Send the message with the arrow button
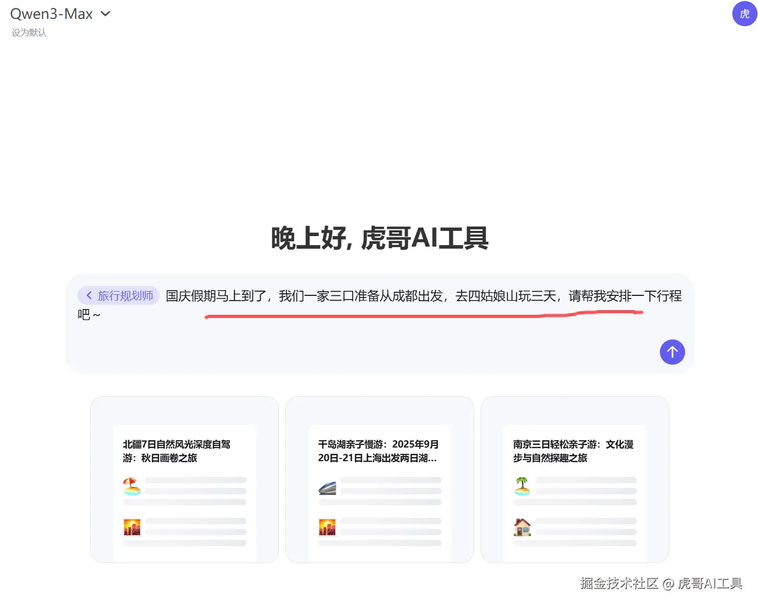Screen dimensions: 758x606 pyautogui.click(x=672, y=352)
